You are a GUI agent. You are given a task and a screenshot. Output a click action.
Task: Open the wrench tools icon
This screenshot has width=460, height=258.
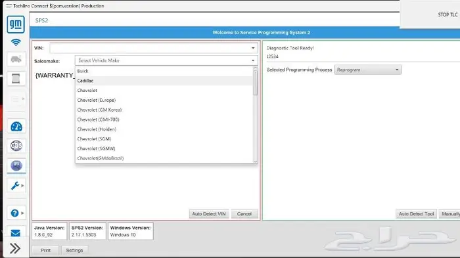pos(14,185)
